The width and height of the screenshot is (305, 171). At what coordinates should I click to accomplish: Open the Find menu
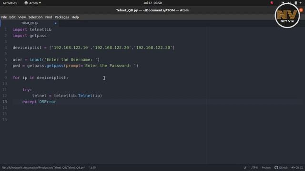(x=49, y=17)
